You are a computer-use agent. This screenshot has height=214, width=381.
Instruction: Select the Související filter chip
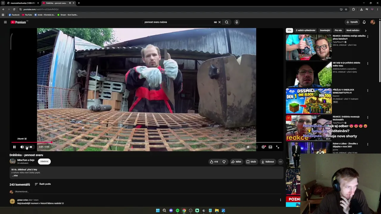click(325, 30)
